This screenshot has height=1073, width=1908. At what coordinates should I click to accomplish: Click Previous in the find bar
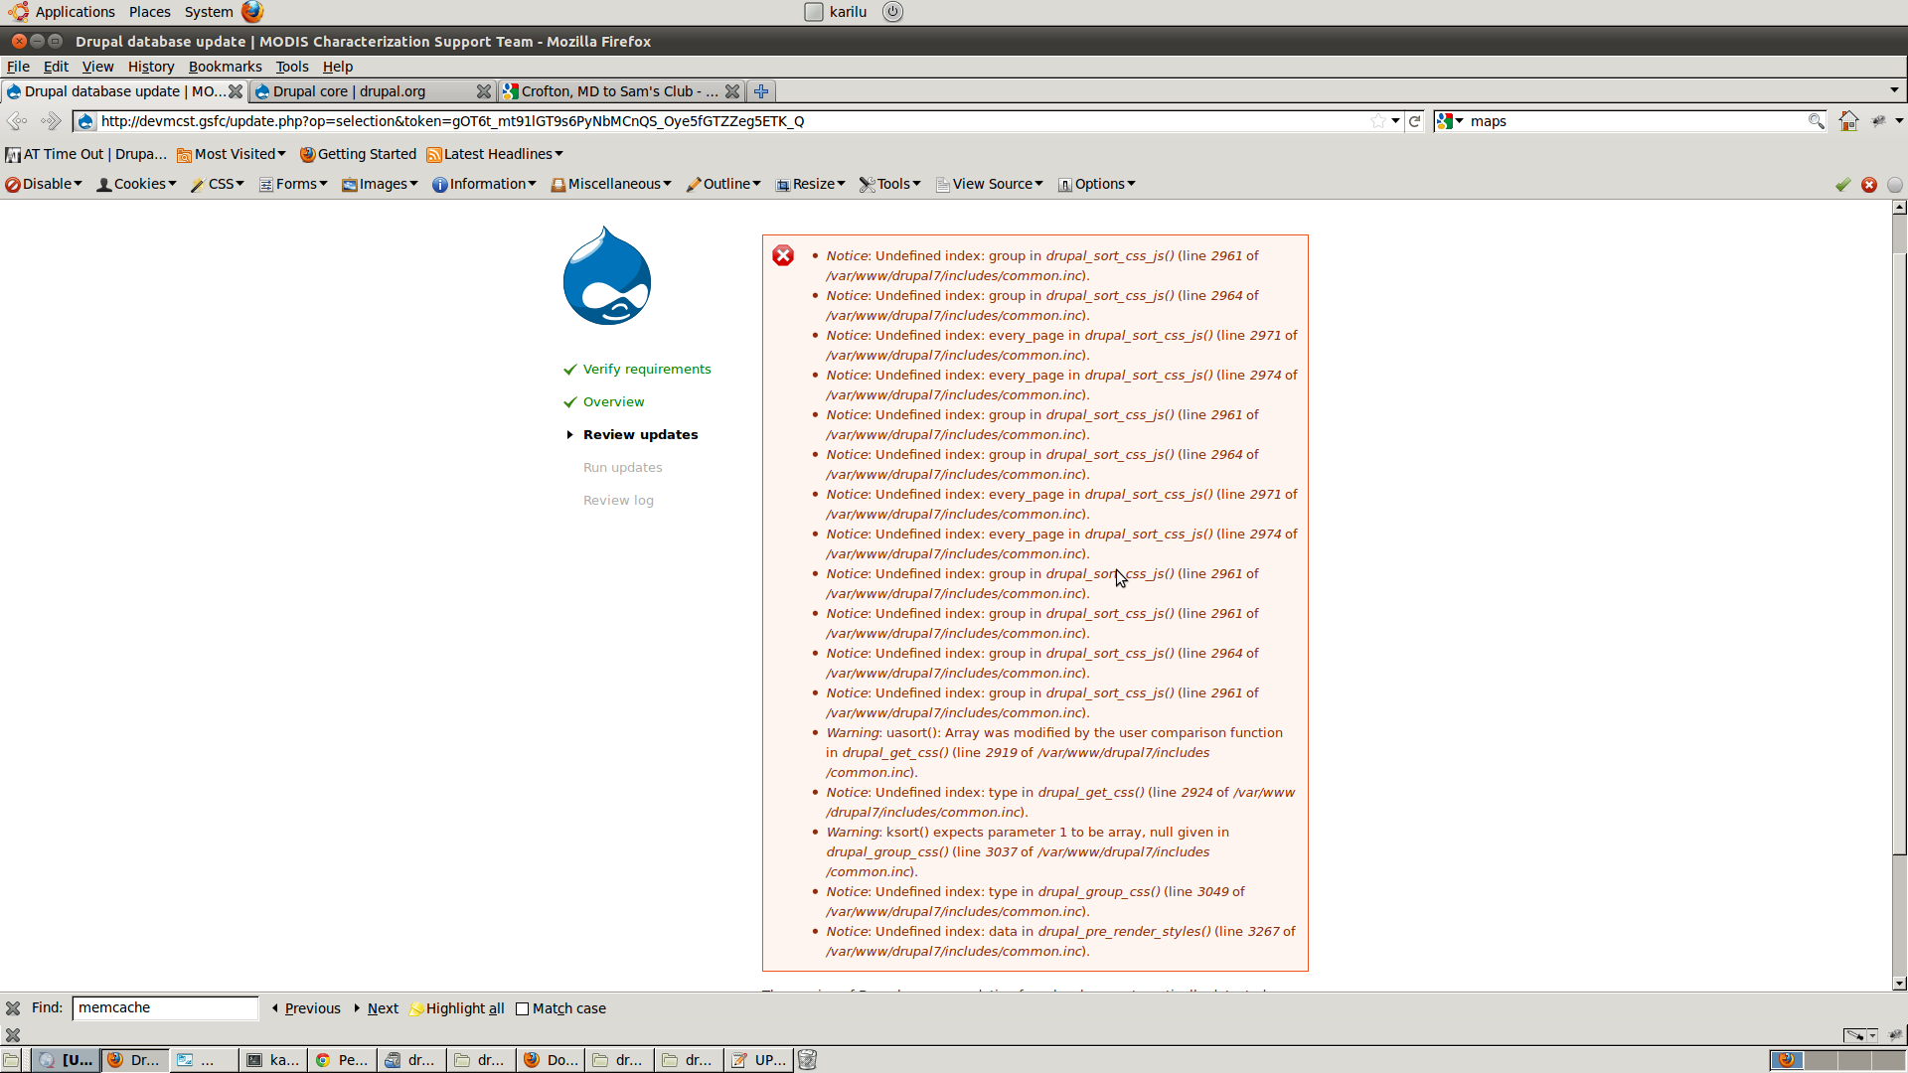click(306, 1008)
